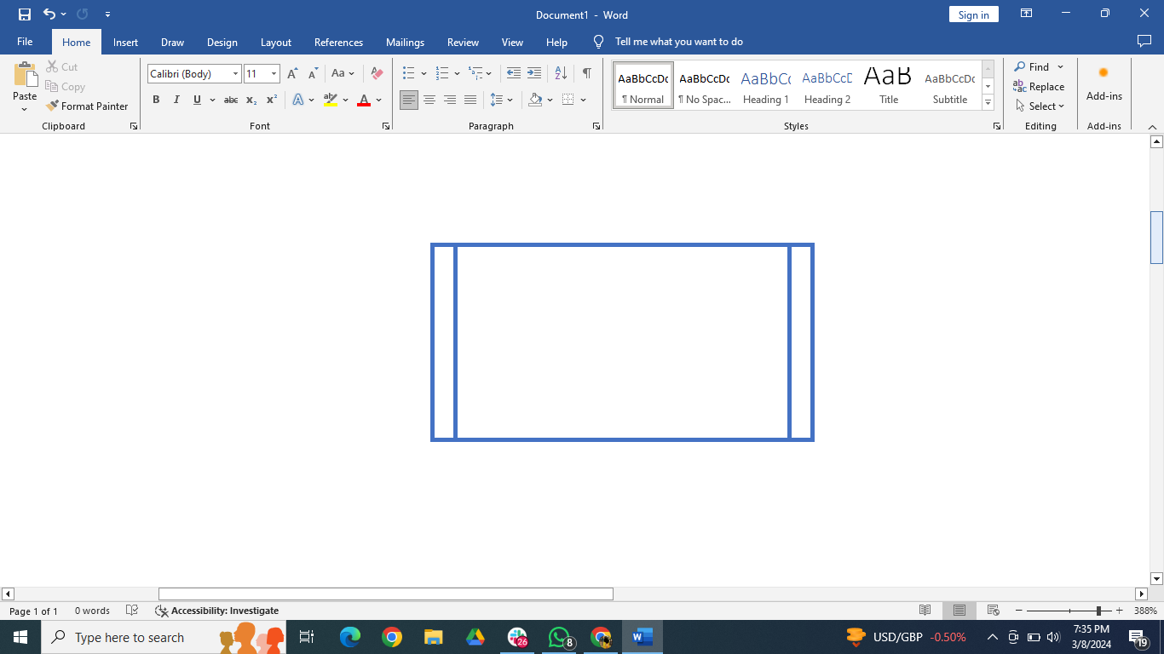Click the horizontal scrollbar thumb
Viewport: 1164px width, 654px height.
(x=386, y=594)
